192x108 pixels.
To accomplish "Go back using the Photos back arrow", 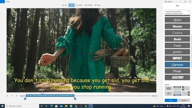I will [2, 1].
